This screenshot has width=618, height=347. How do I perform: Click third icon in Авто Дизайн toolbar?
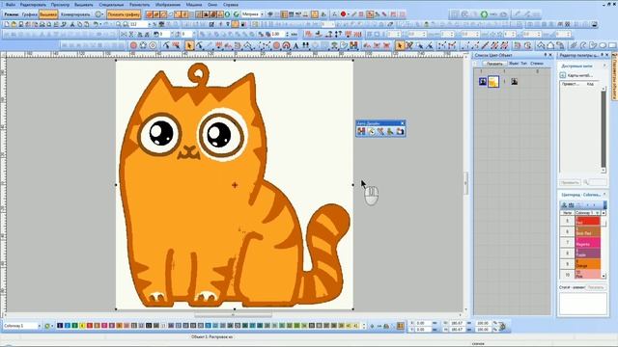coord(380,131)
